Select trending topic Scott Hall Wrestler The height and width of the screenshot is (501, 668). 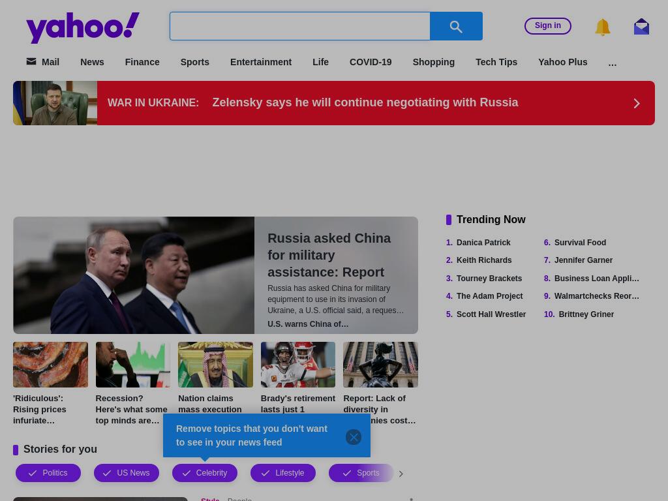click(491, 314)
